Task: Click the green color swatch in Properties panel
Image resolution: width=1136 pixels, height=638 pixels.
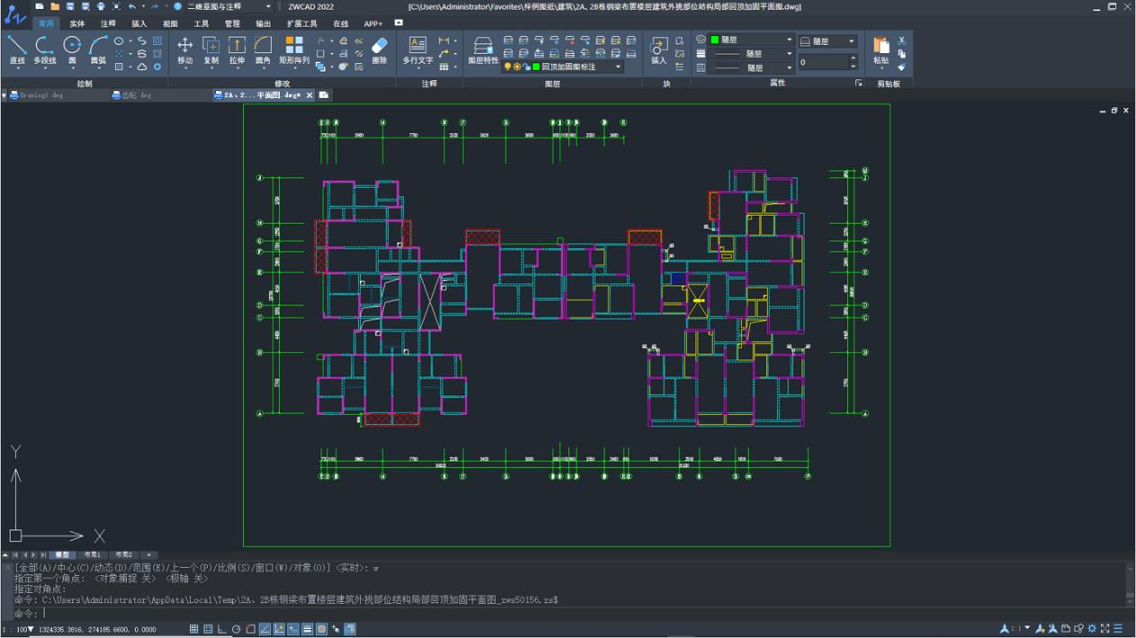Action: tap(714, 40)
